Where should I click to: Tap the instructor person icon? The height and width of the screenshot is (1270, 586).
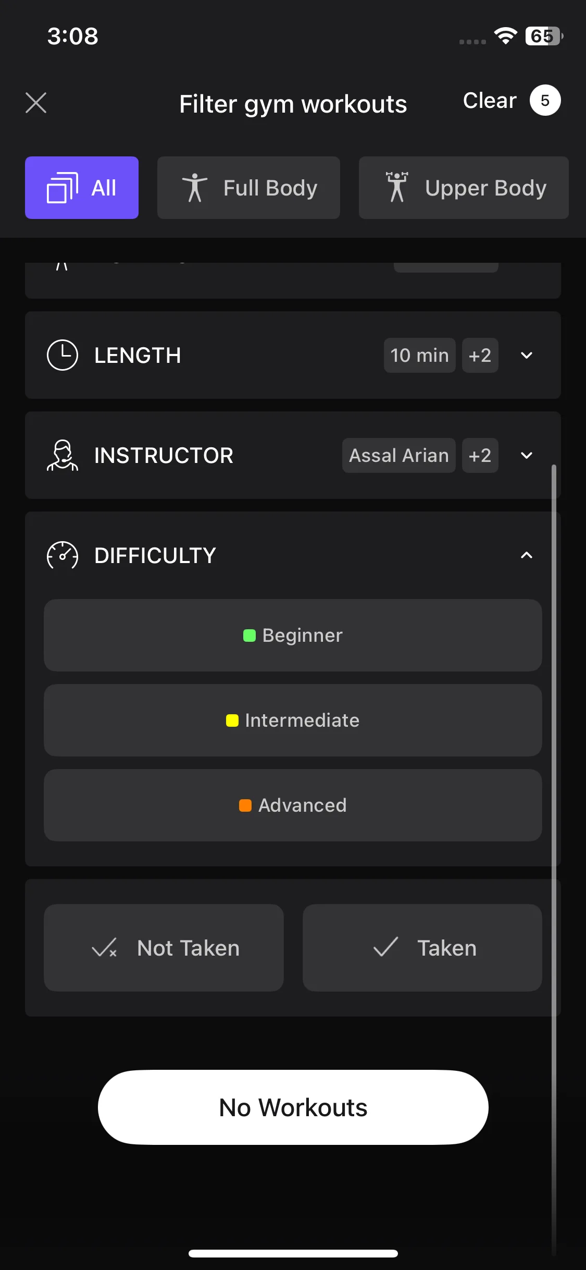click(63, 455)
